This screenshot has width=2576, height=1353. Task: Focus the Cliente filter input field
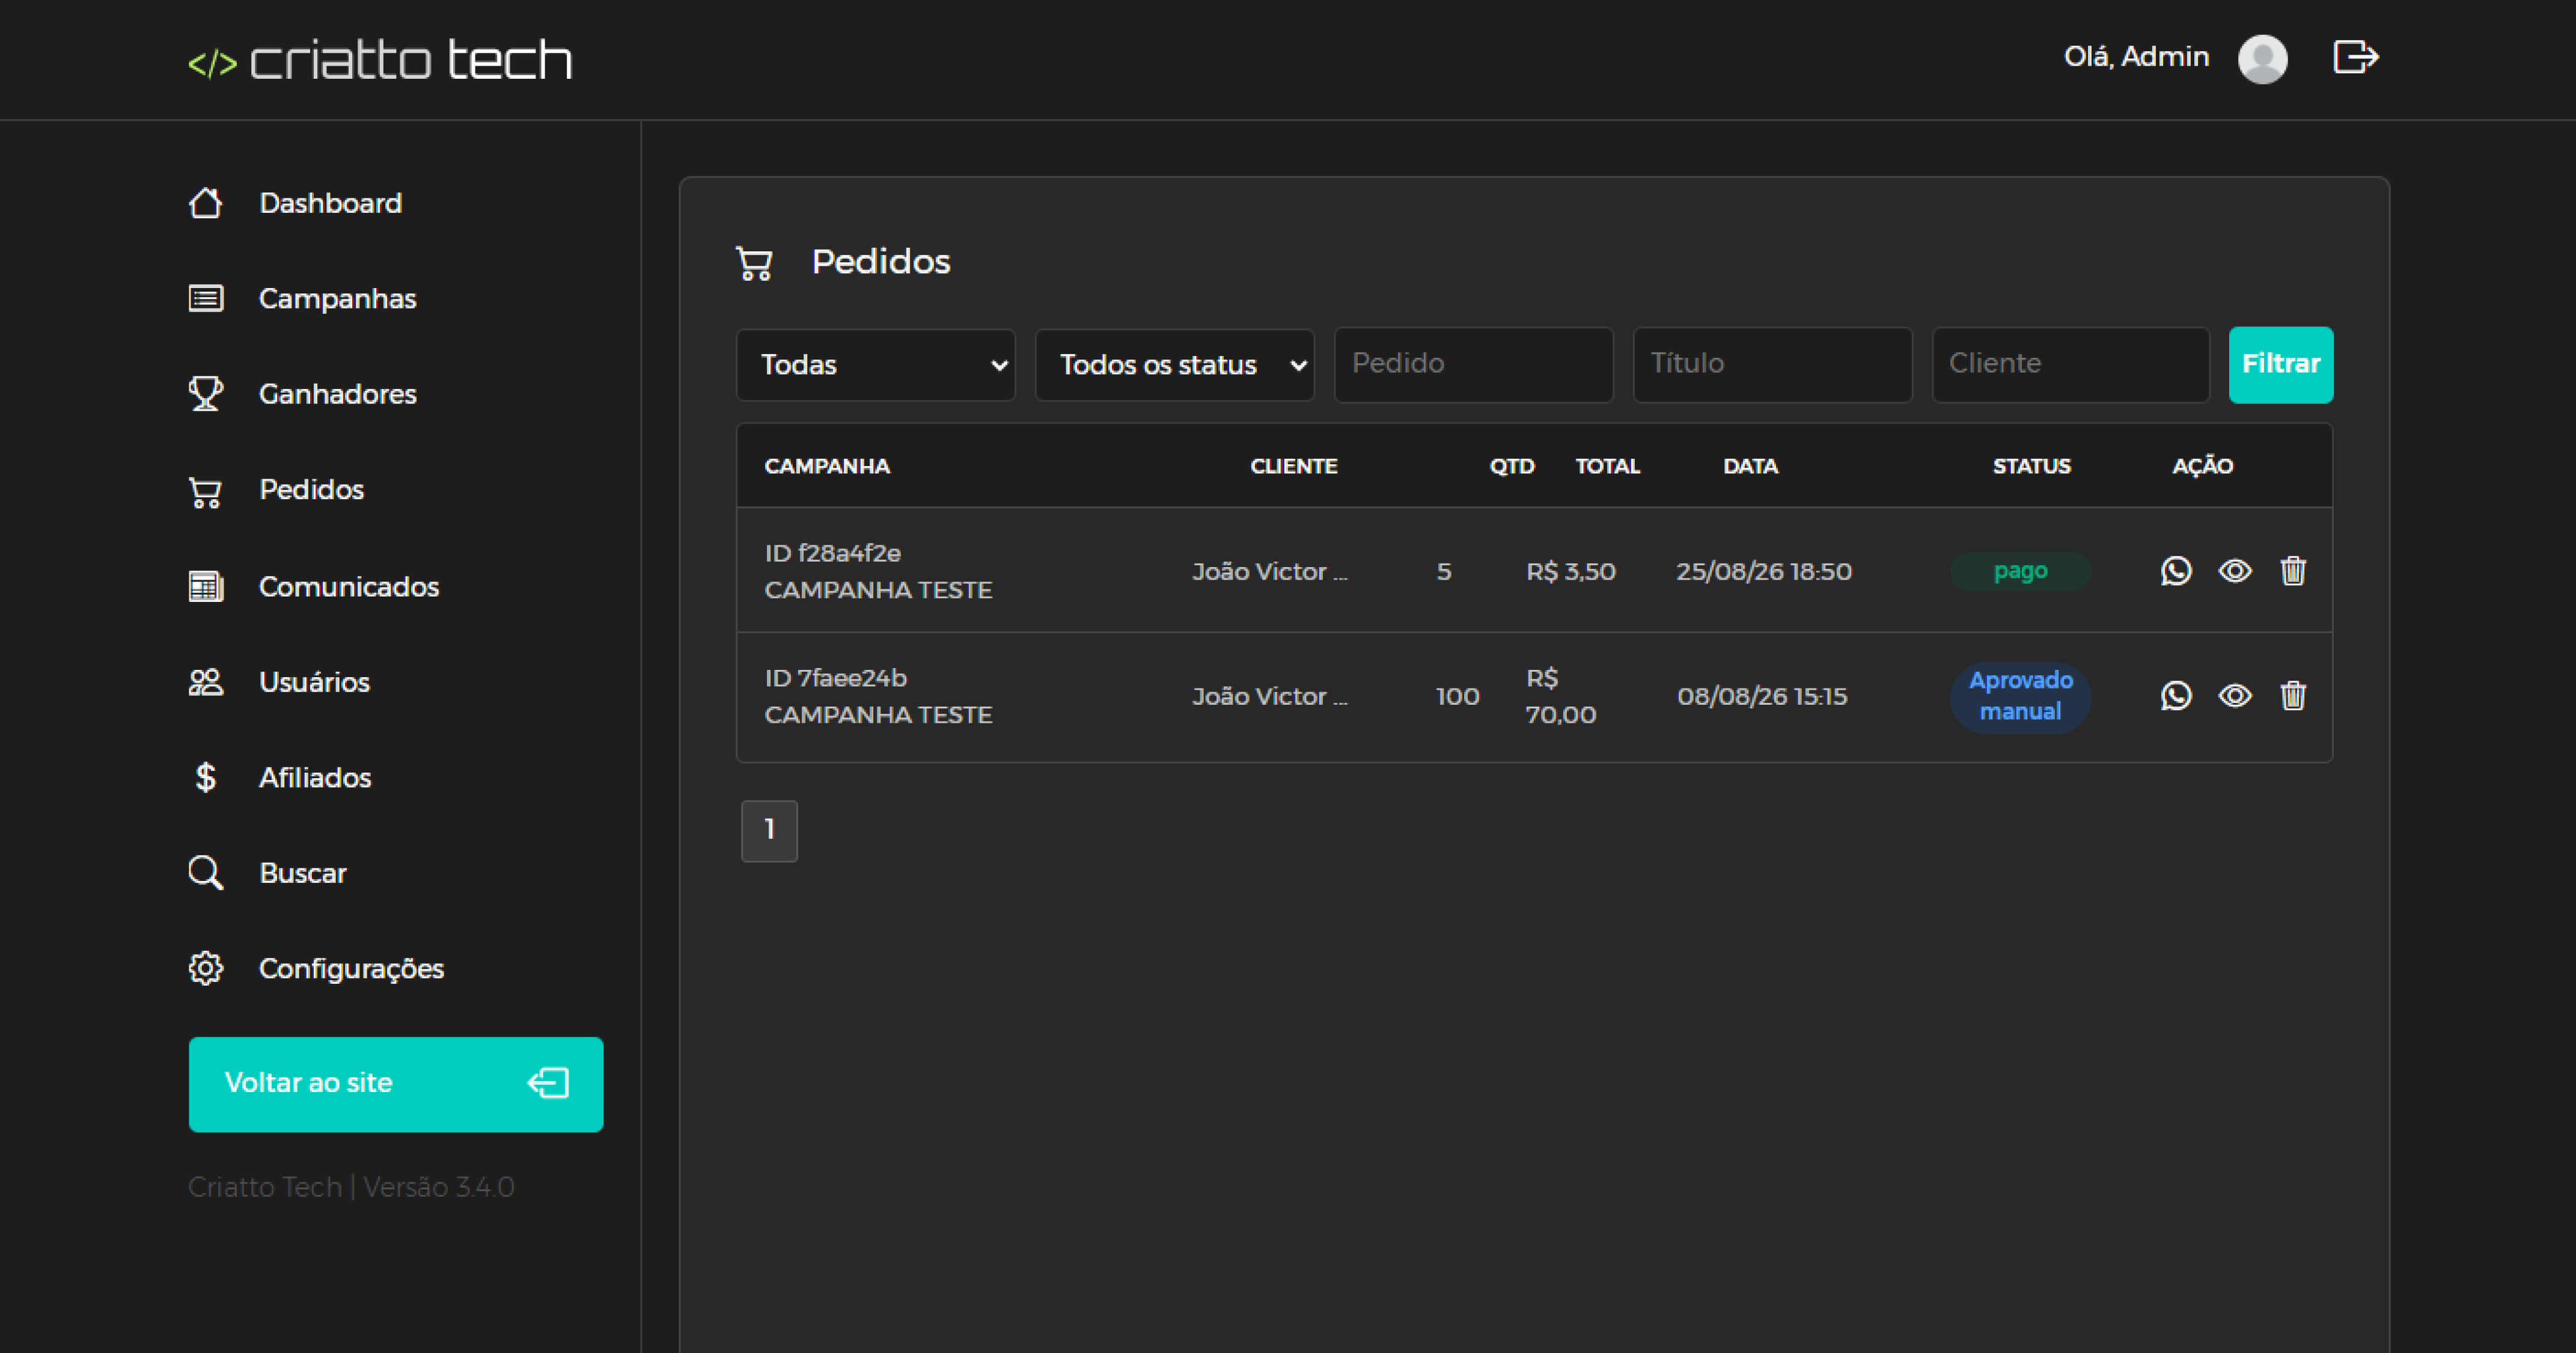pyautogui.click(x=2071, y=364)
